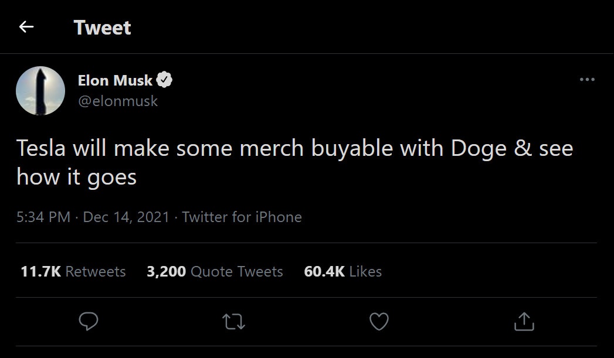Open the tweet timestamp link
614x358 pixels.
click(x=94, y=217)
